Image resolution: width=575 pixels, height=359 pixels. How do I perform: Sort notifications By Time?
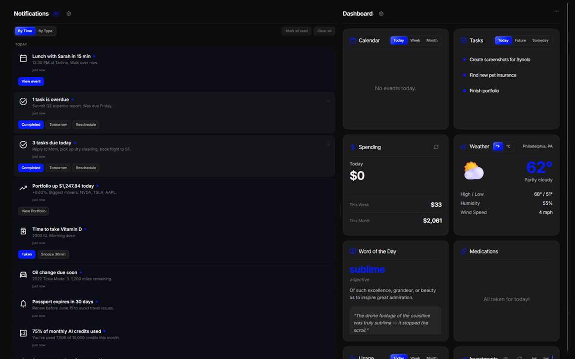[x=25, y=31]
